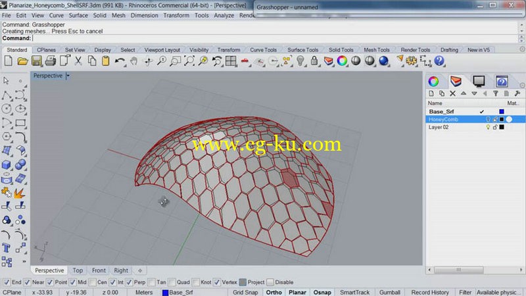
Task: Paste with the clipboard icon
Action: 106,61
